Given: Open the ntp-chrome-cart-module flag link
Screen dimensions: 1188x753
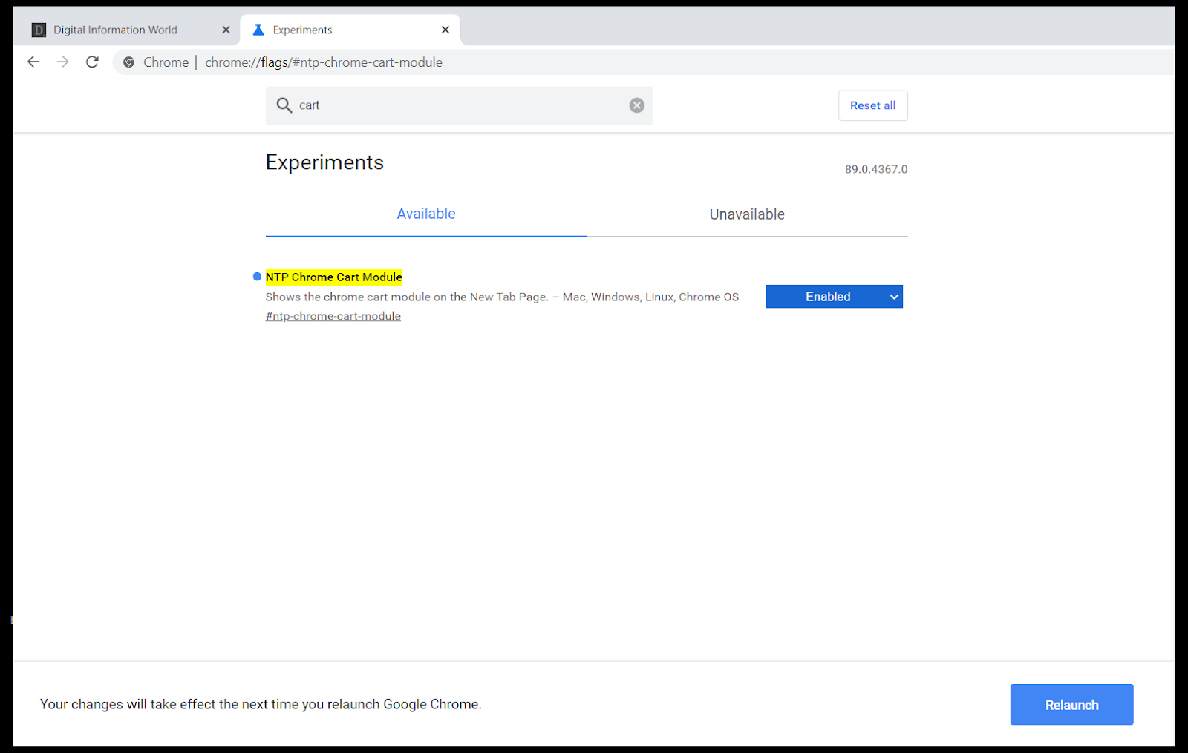Looking at the screenshot, I should click(x=333, y=315).
